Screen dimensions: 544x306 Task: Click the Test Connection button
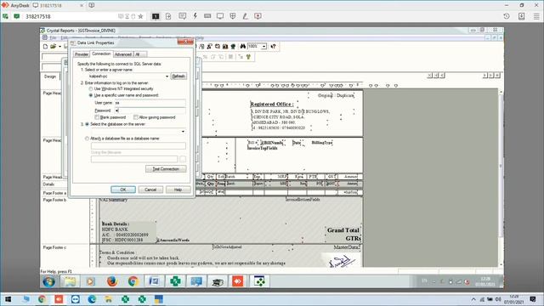166,169
